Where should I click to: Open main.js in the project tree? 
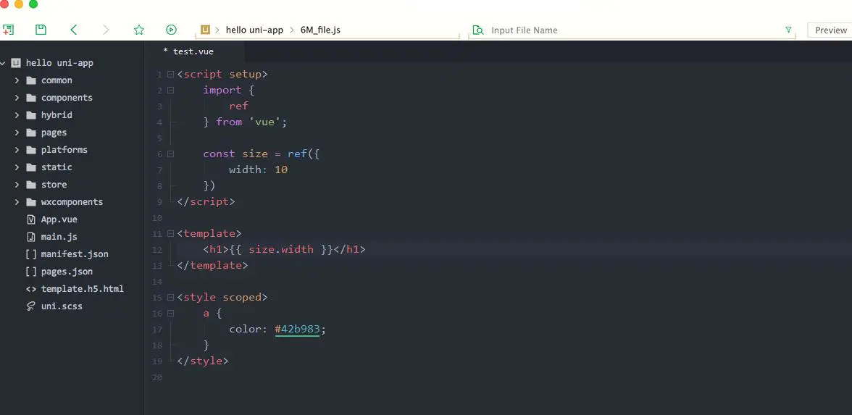coord(59,237)
